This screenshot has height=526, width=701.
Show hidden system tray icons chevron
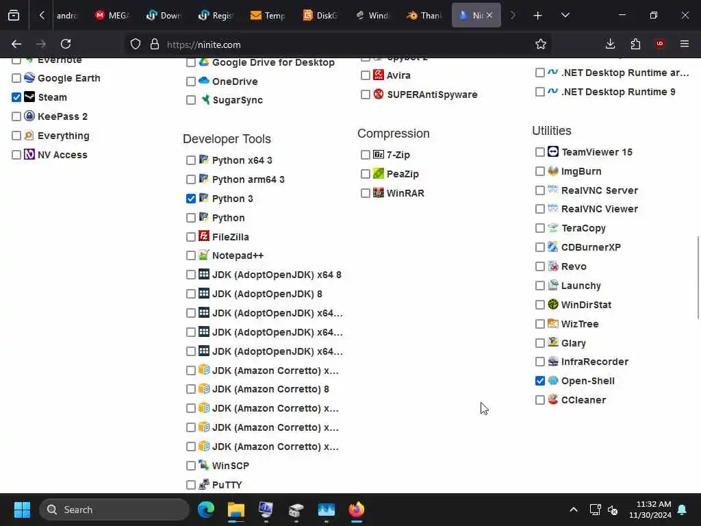click(573, 510)
